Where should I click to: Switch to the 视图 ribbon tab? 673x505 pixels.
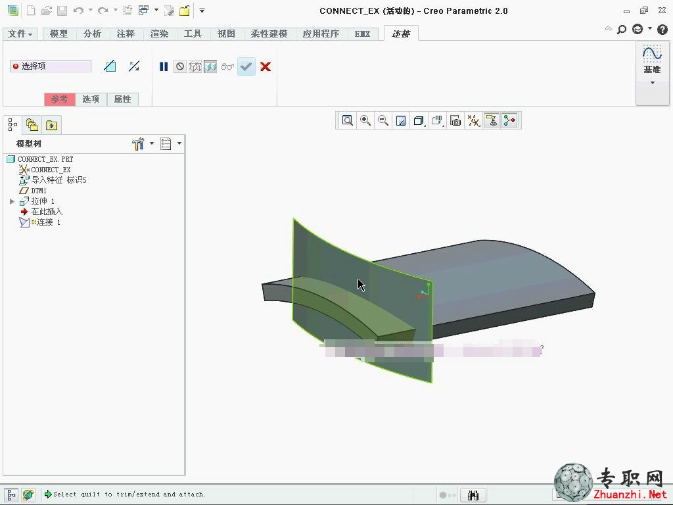(x=226, y=34)
